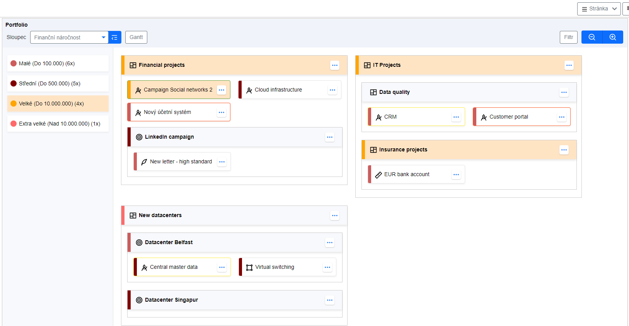
Task: Open the Finanční náročnost column dropdown
Action: [69, 37]
